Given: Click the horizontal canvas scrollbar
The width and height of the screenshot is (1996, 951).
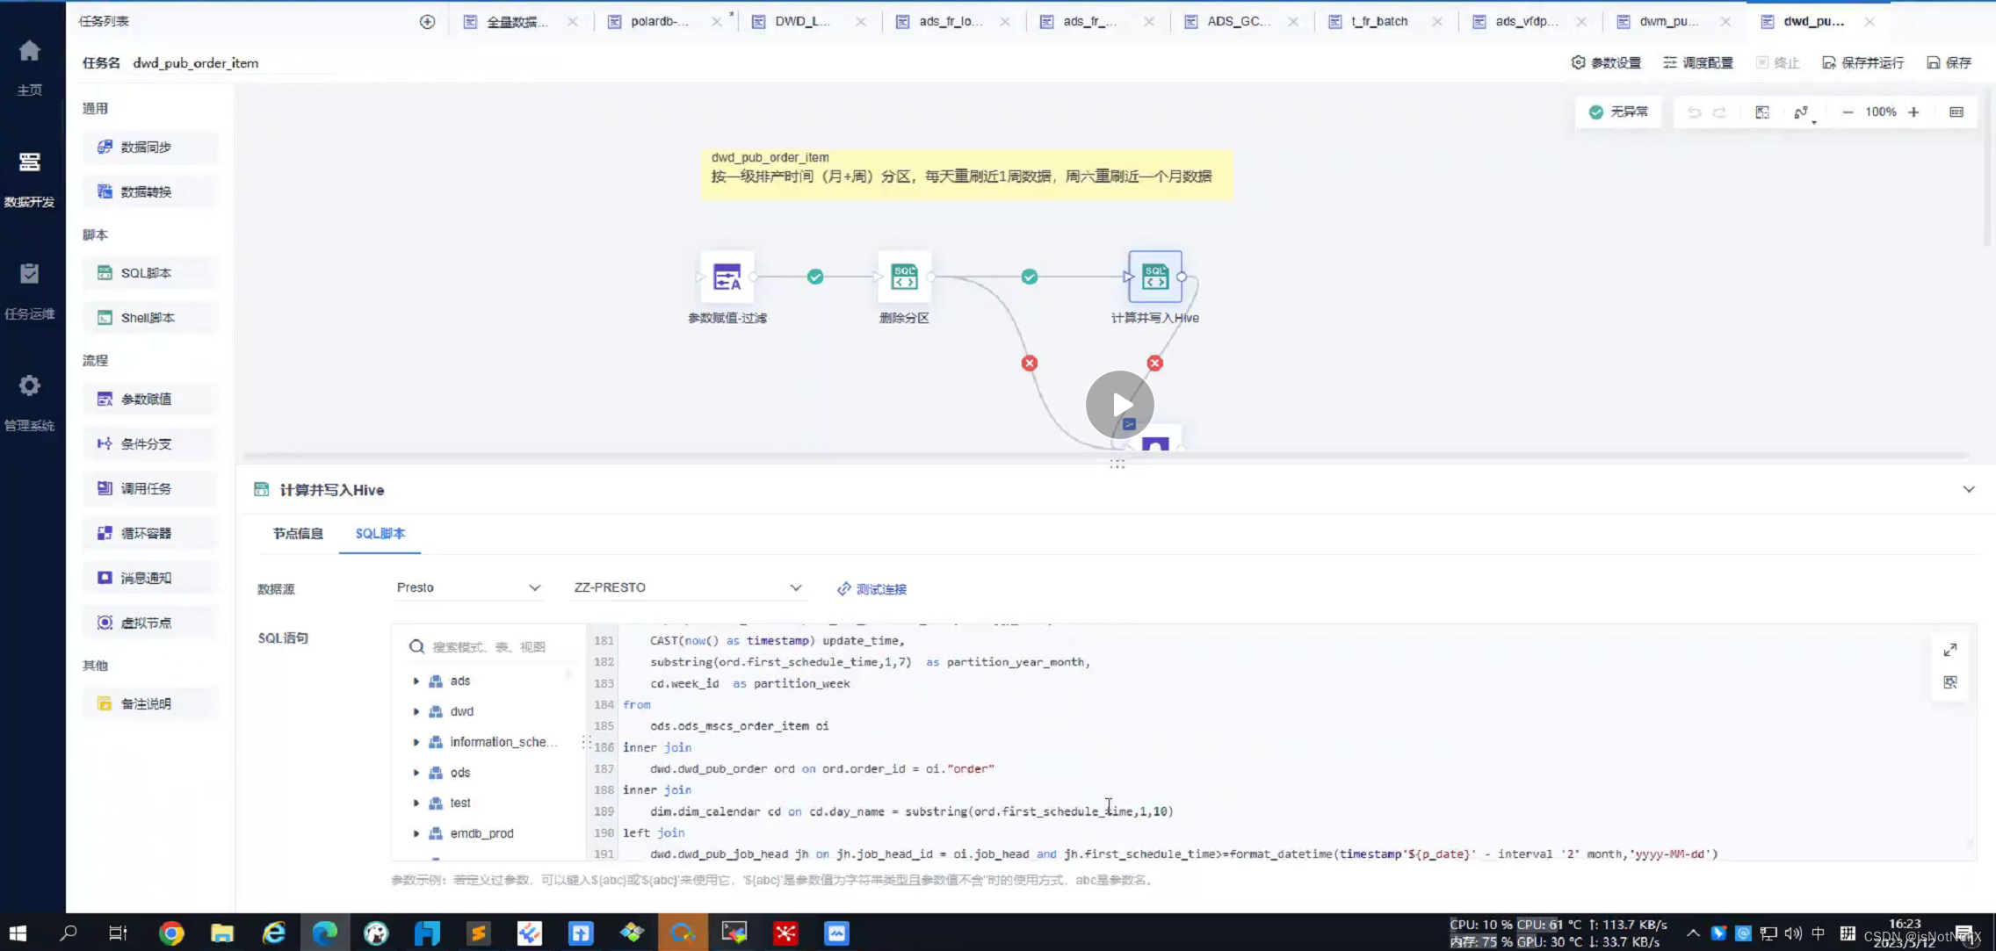Looking at the screenshot, I should click(x=1105, y=456).
